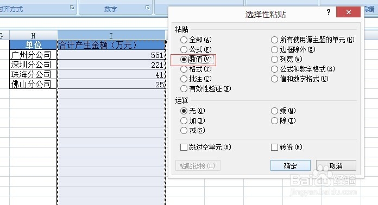The width and height of the screenshot is (378, 205).
Task: Choose the 乘 (M) operation
Action: pyautogui.click(x=283, y=111)
